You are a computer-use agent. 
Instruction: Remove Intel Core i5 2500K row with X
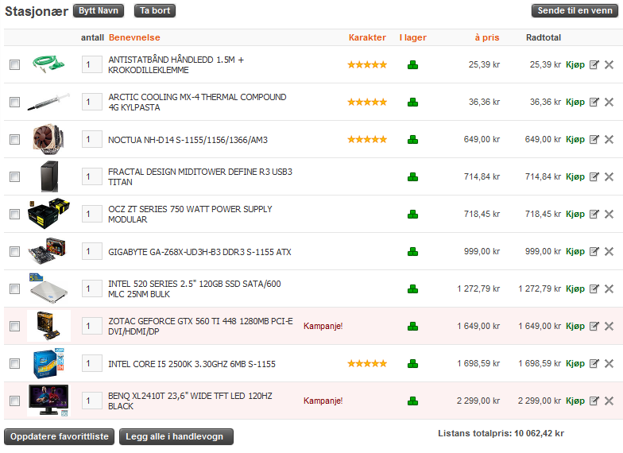[x=609, y=364]
